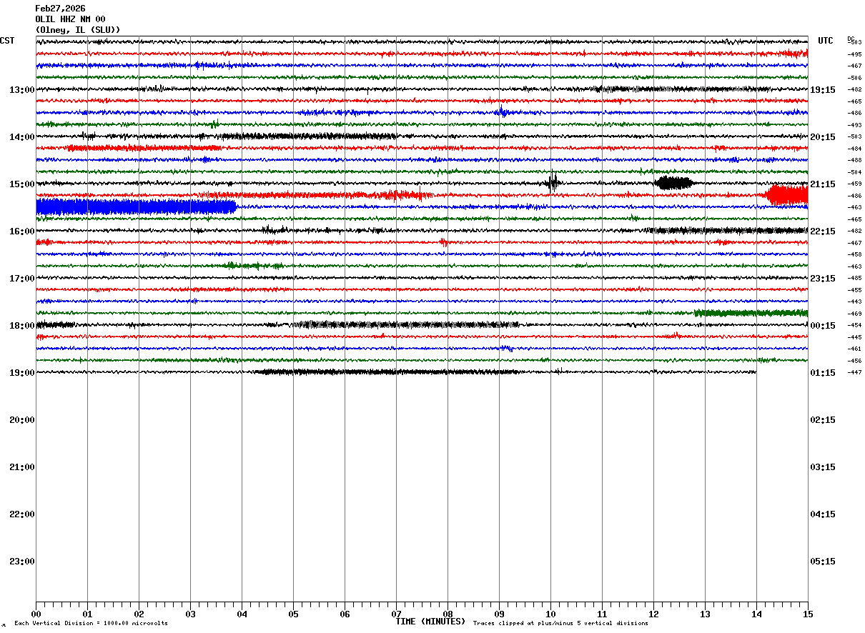Click the -504 DC offset value
Viewport: 865px width, 633px height.
(x=854, y=172)
